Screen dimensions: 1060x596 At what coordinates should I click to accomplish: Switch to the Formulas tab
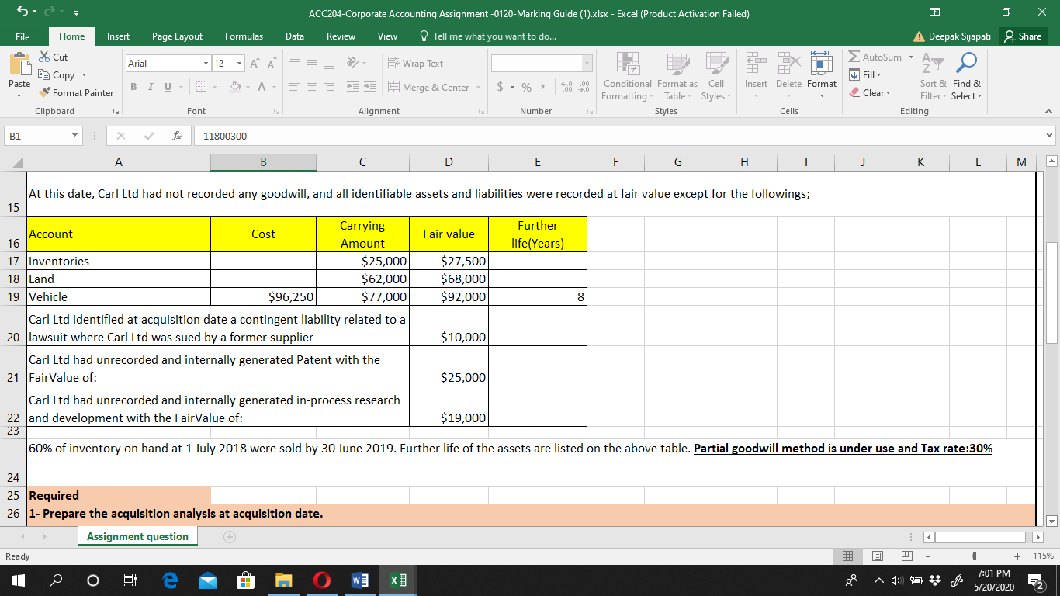[244, 36]
